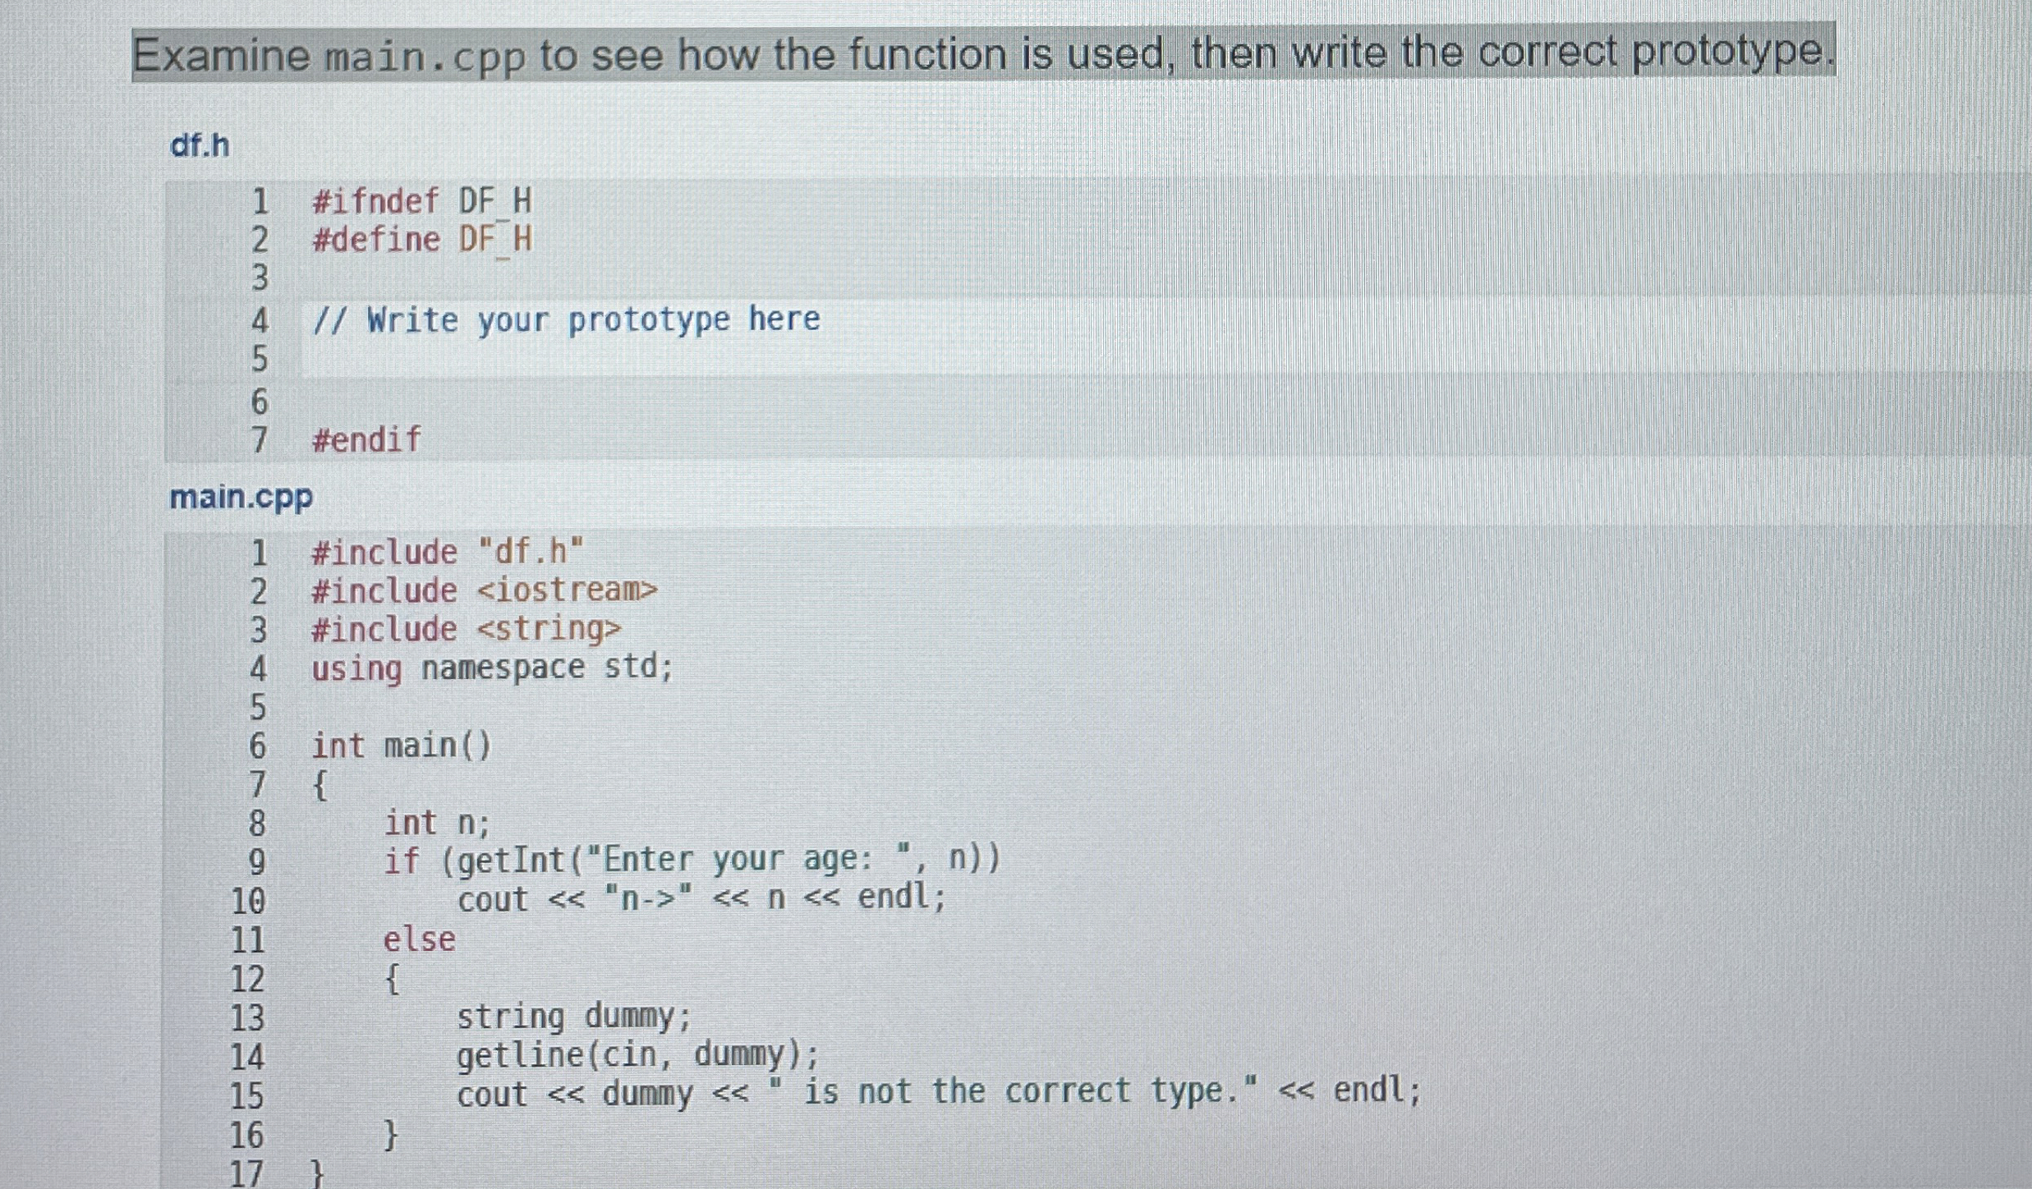Click the "string dummy;" declaration line
The image size is (2032, 1189).
click(574, 1017)
